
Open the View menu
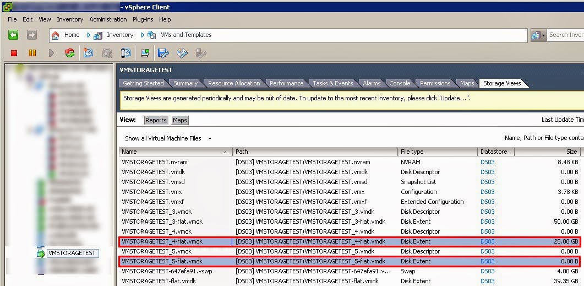click(x=45, y=19)
